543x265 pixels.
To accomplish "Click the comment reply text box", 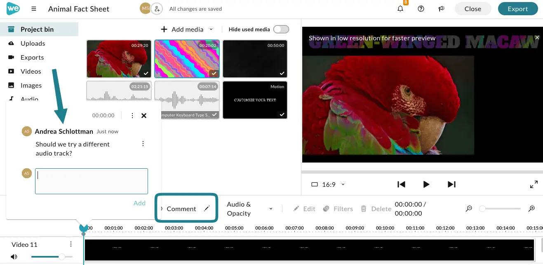I will click(x=92, y=181).
